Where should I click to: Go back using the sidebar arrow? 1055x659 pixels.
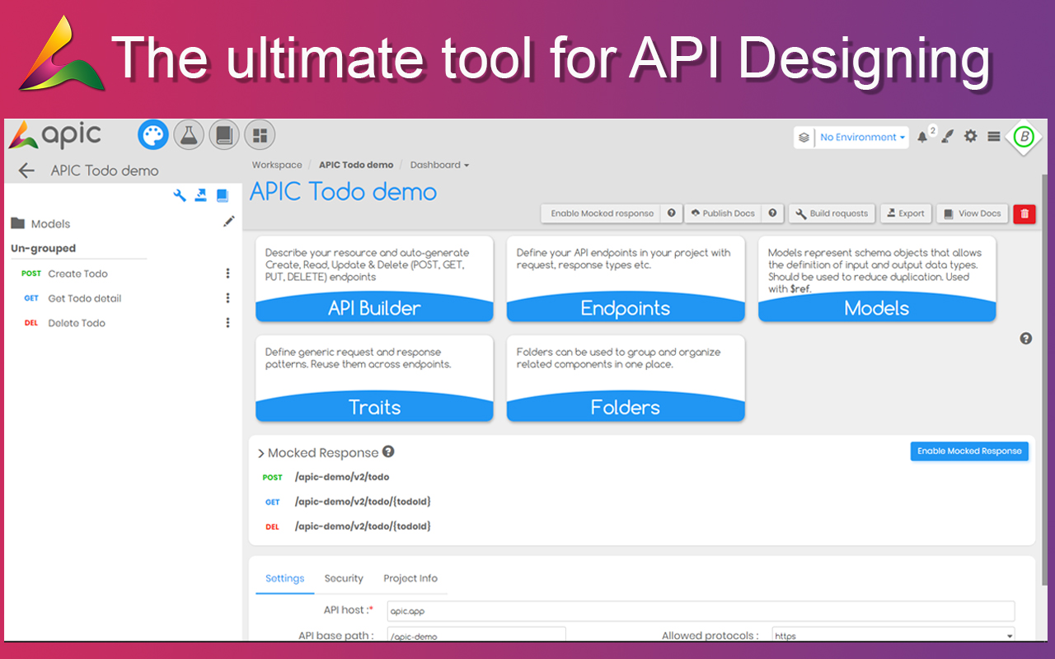click(x=26, y=171)
